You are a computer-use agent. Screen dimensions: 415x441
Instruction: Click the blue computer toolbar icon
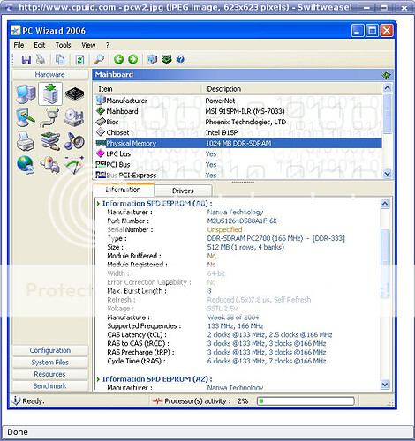[x=152, y=59]
